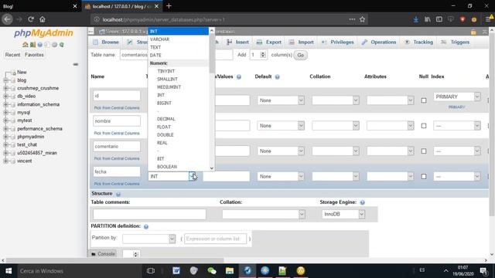Toggle the Null checkbox for fecha
The width and height of the screenshot is (495, 278).
point(424,177)
